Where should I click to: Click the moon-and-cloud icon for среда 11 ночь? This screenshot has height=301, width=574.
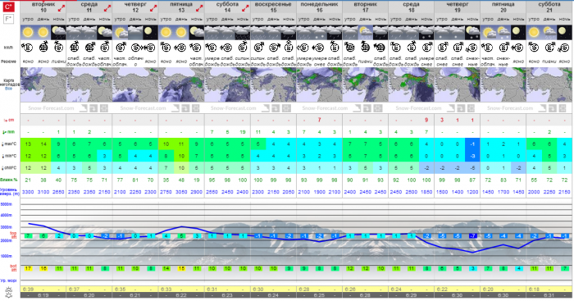(x=105, y=33)
